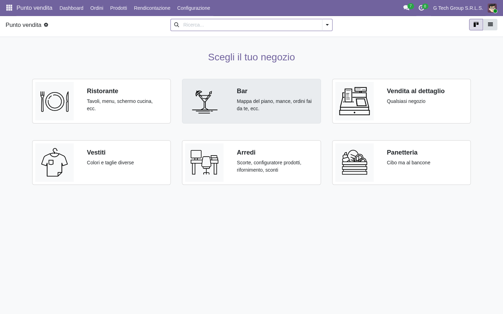Screen dimensions: 503x314
Task: Focus the Ricerca search input field
Action: point(251,25)
